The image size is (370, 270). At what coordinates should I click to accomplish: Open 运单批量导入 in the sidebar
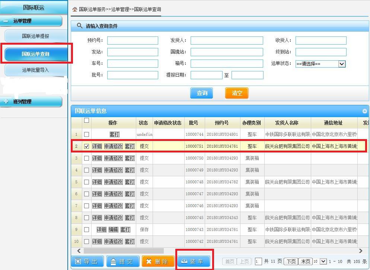(35, 70)
